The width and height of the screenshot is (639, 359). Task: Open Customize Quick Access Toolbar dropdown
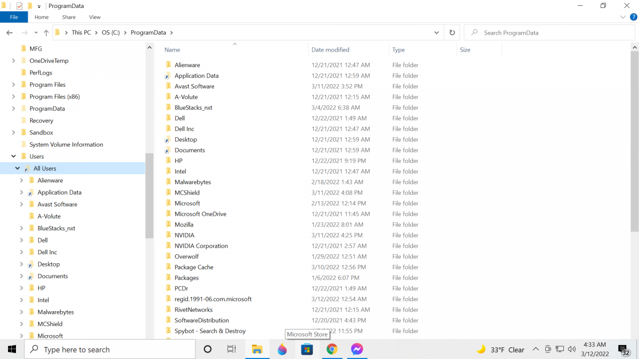[39, 6]
